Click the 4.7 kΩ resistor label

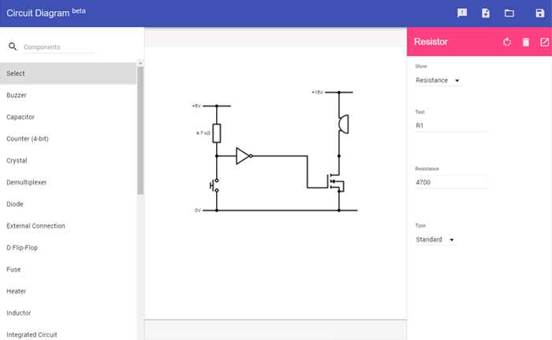click(203, 133)
